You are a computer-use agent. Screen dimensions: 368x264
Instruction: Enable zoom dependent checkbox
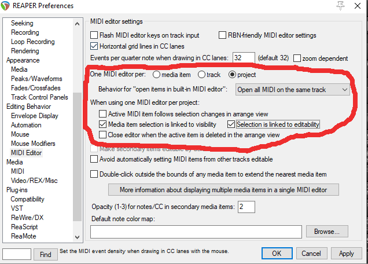pyautogui.click(x=297, y=58)
